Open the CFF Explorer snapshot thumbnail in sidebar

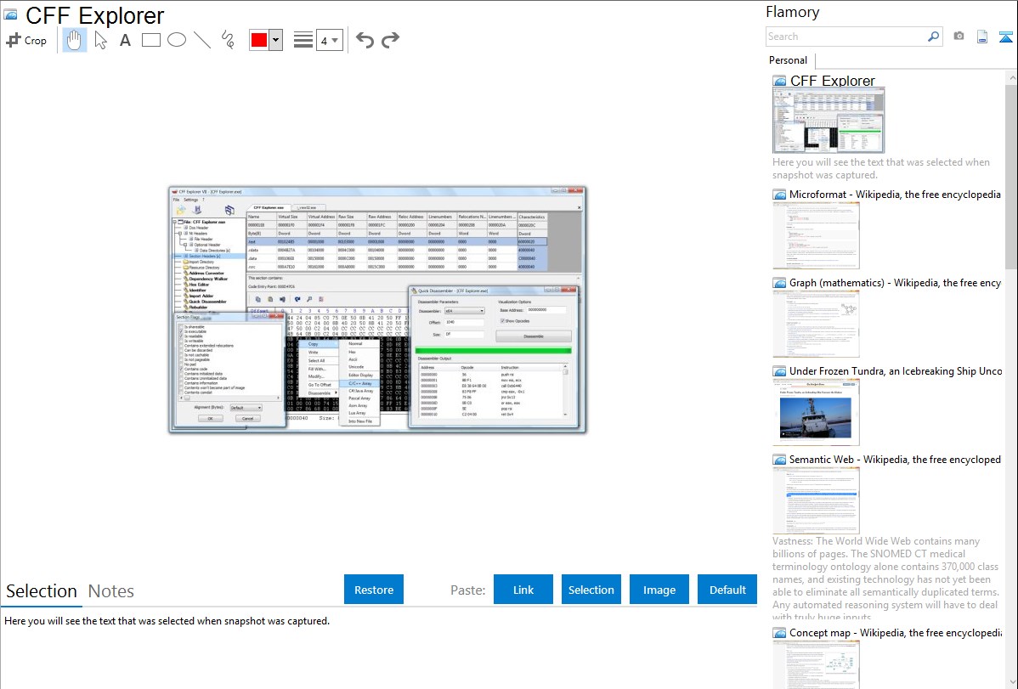click(x=829, y=121)
